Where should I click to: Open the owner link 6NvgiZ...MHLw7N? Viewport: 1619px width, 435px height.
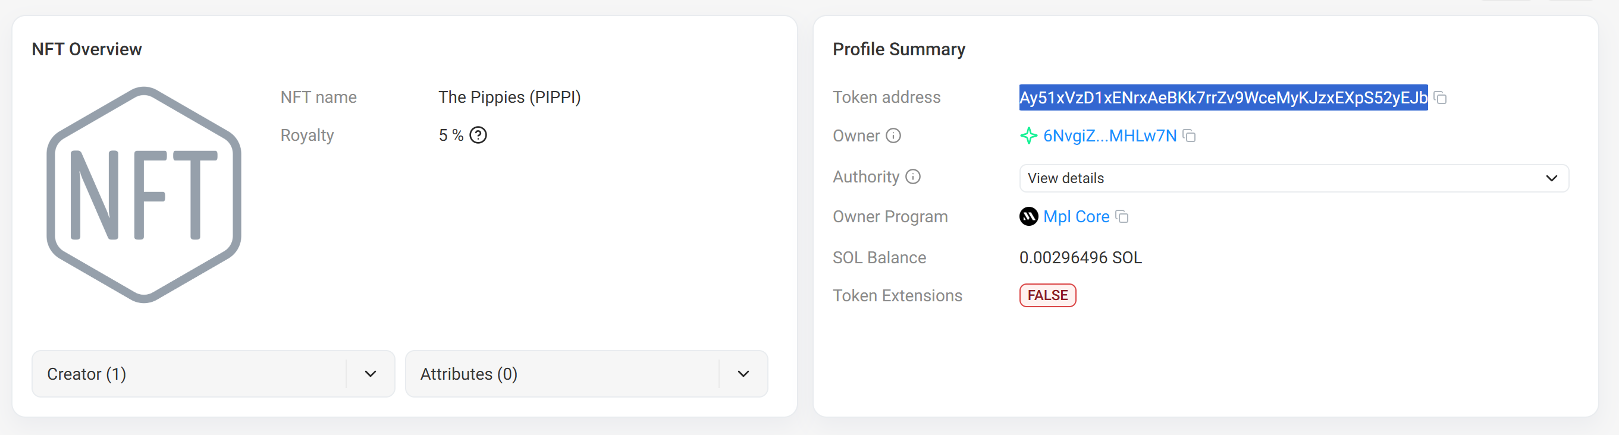(x=1109, y=135)
